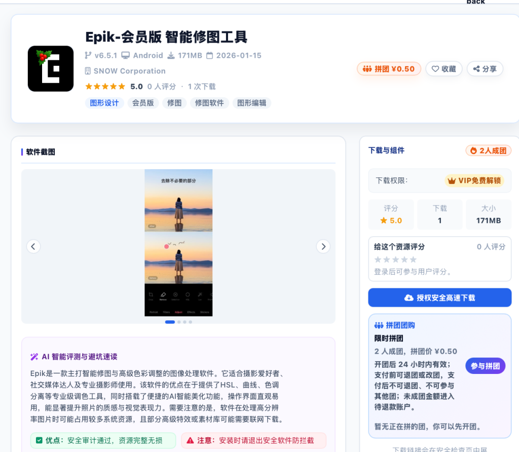Select the fourth carousel indicator dot
This screenshot has width=519, height=452.
point(191,322)
